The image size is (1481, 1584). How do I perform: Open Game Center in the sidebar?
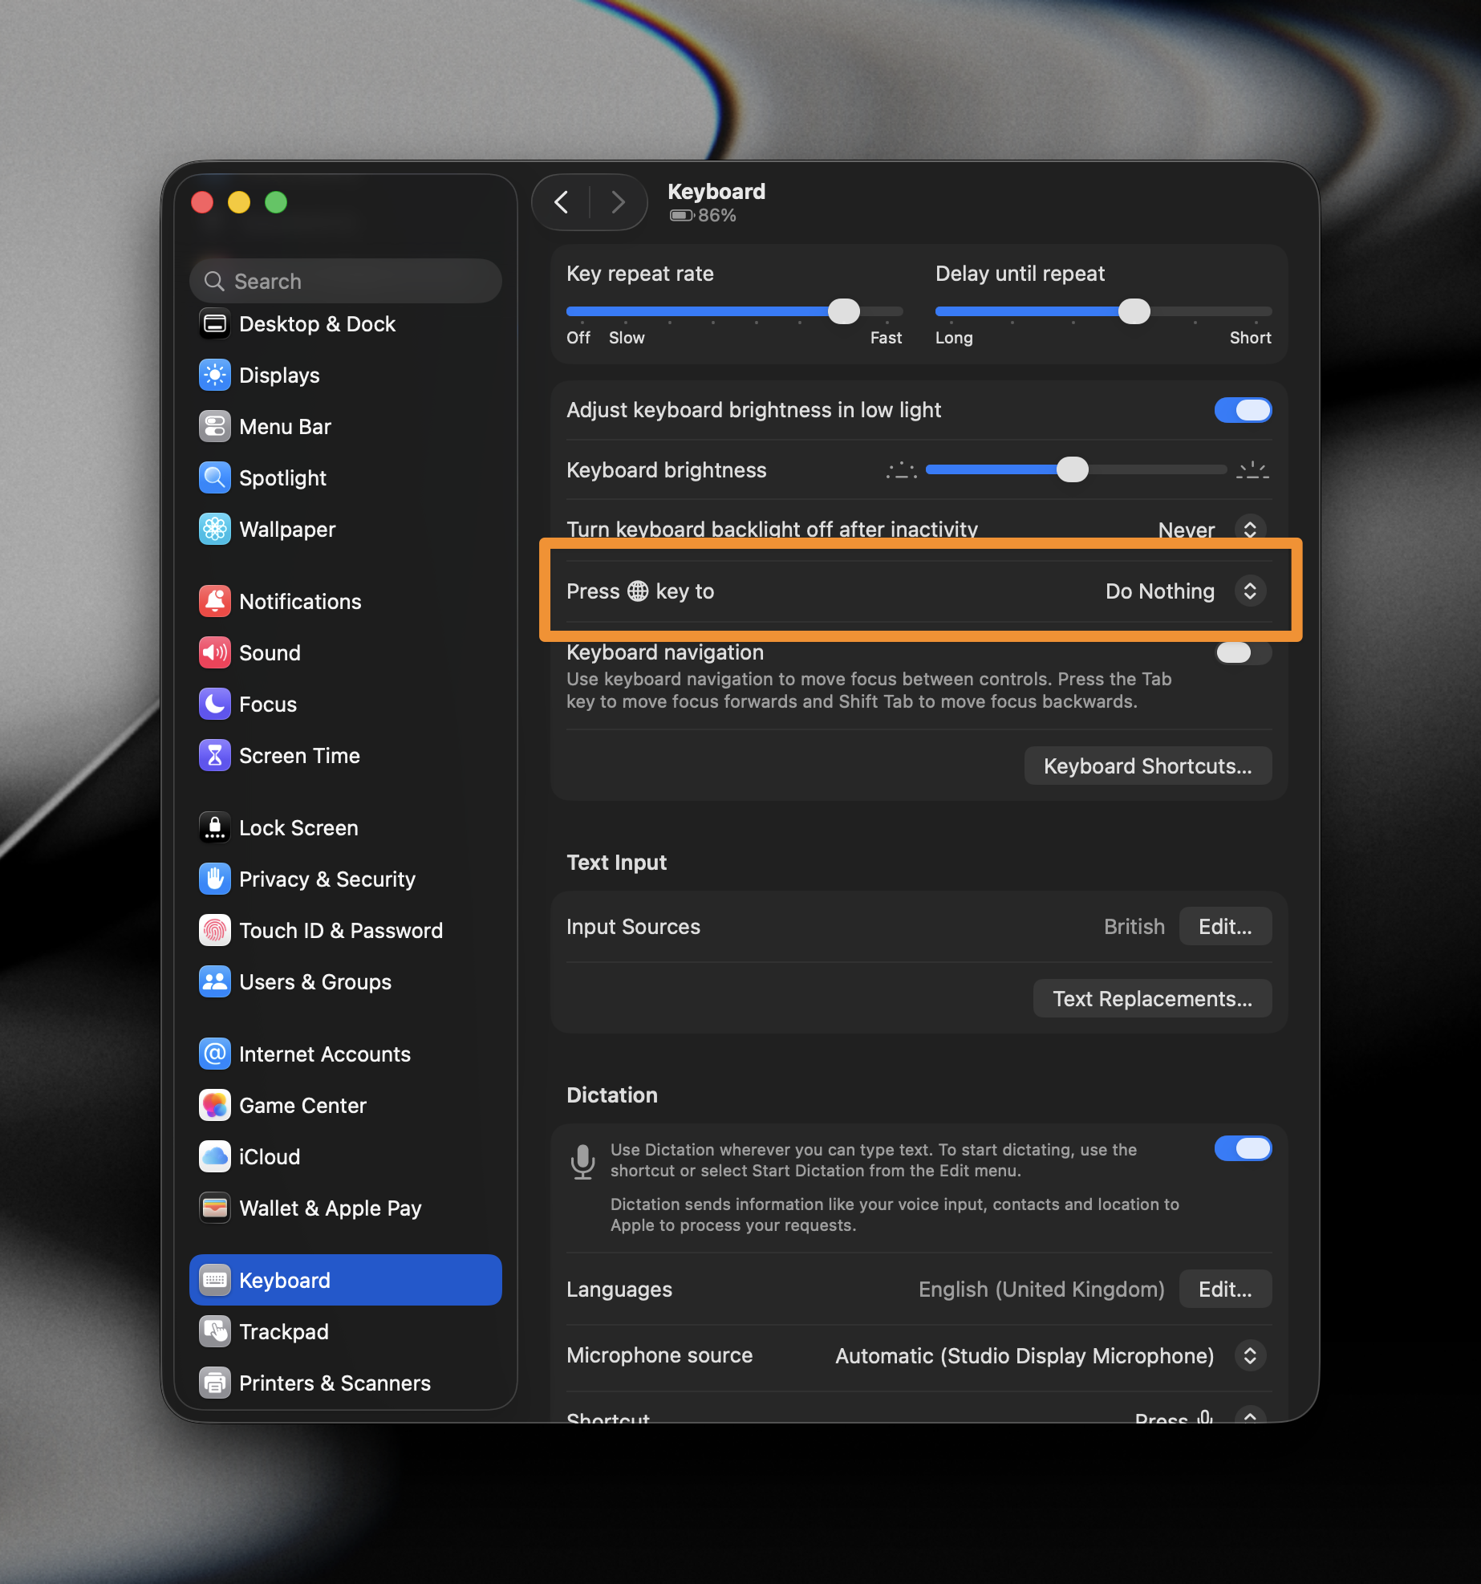(x=345, y=1106)
